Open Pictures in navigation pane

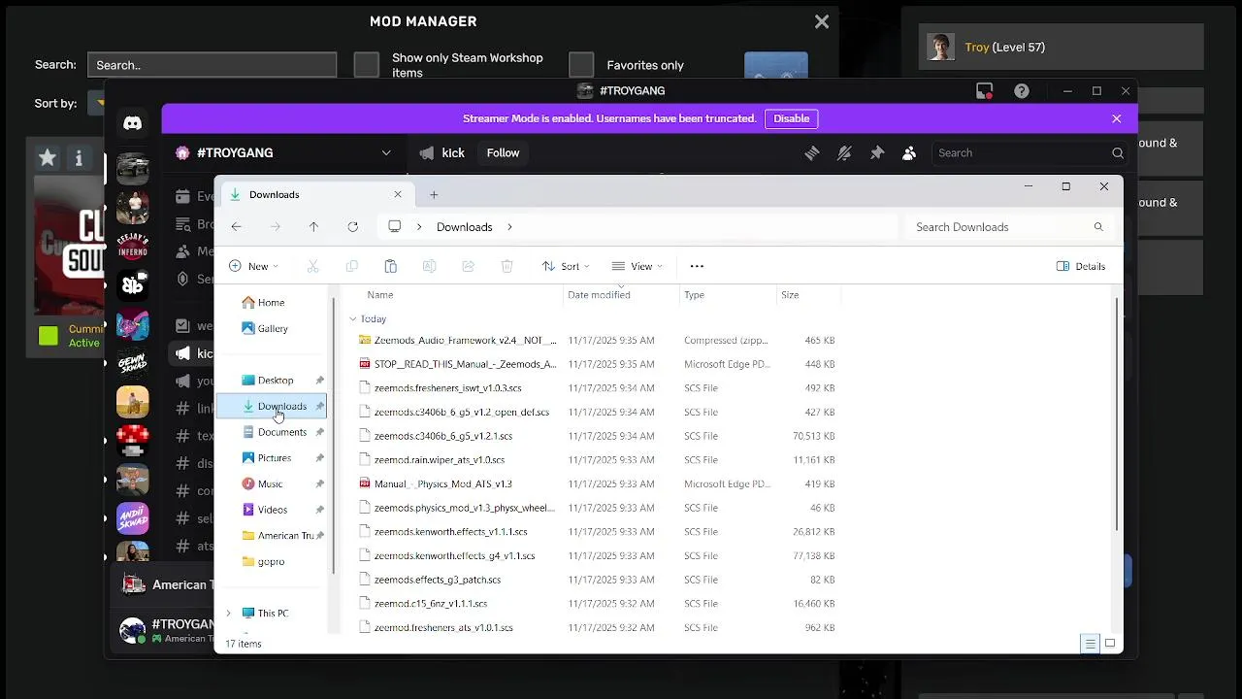(x=267, y=458)
